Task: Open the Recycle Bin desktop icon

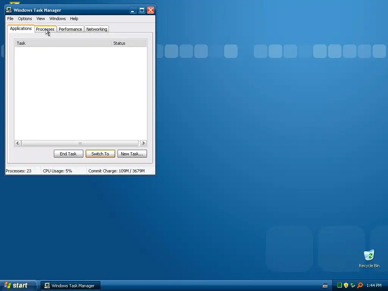Action: pyautogui.click(x=369, y=258)
